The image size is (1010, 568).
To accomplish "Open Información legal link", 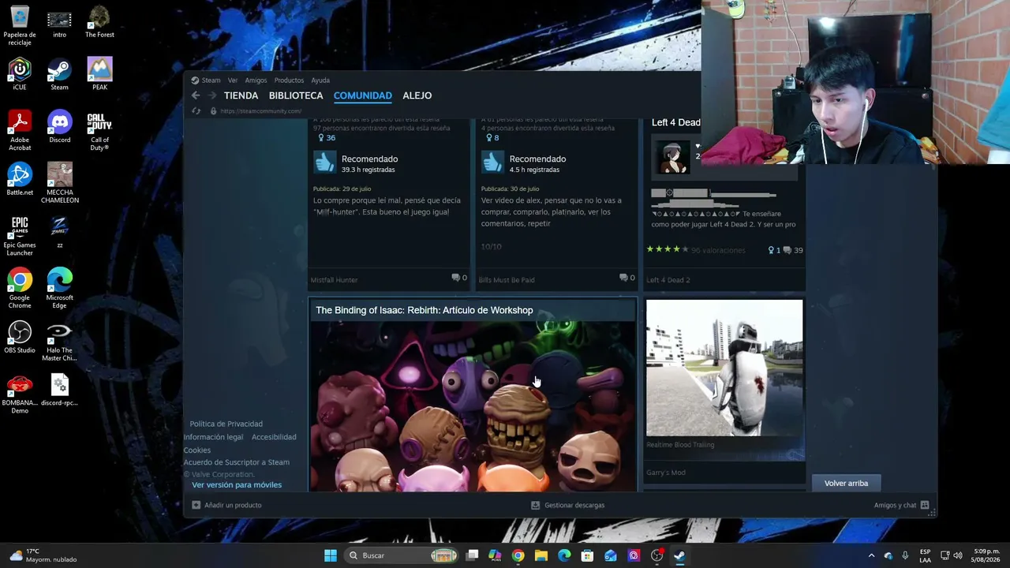I will [x=214, y=437].
